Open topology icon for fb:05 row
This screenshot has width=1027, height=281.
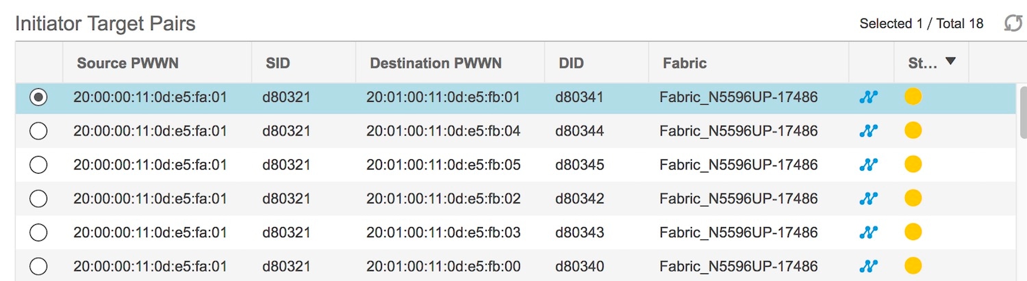point(868,165)
